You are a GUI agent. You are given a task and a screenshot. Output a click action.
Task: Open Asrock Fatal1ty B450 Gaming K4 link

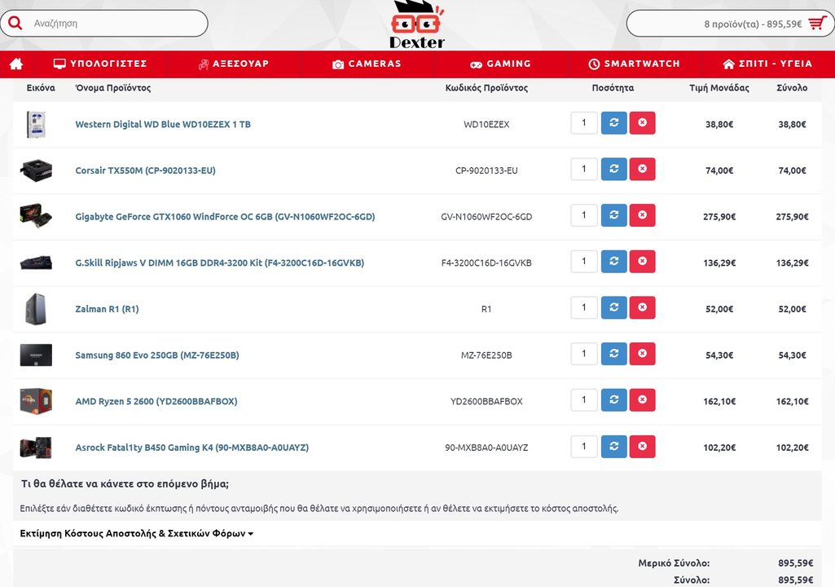point(192,448)
